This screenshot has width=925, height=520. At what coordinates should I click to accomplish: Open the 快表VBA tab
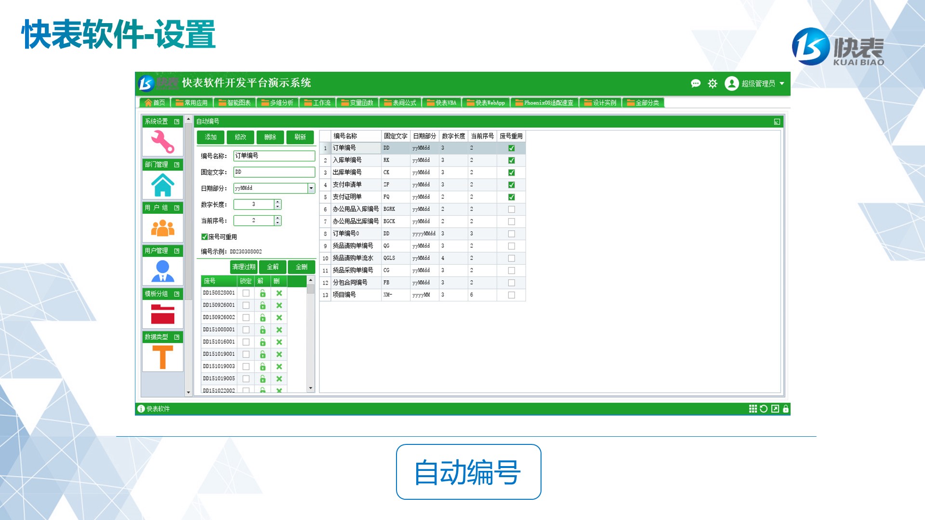[x=441, y=103]
